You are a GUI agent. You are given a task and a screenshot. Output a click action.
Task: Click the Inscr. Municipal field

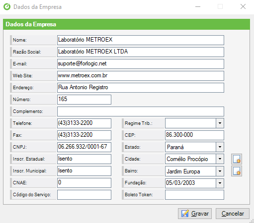click(x=84, y=171)
